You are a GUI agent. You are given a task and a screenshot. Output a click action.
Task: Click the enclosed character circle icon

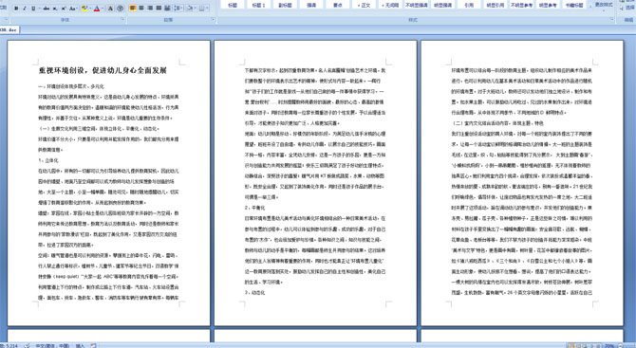tap(121, 9)
